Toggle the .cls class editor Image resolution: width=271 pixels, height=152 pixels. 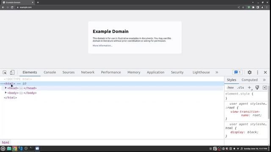coord(240,87)
